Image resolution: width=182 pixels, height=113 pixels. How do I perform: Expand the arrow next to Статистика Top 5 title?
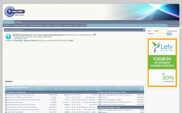coord(31,88)
